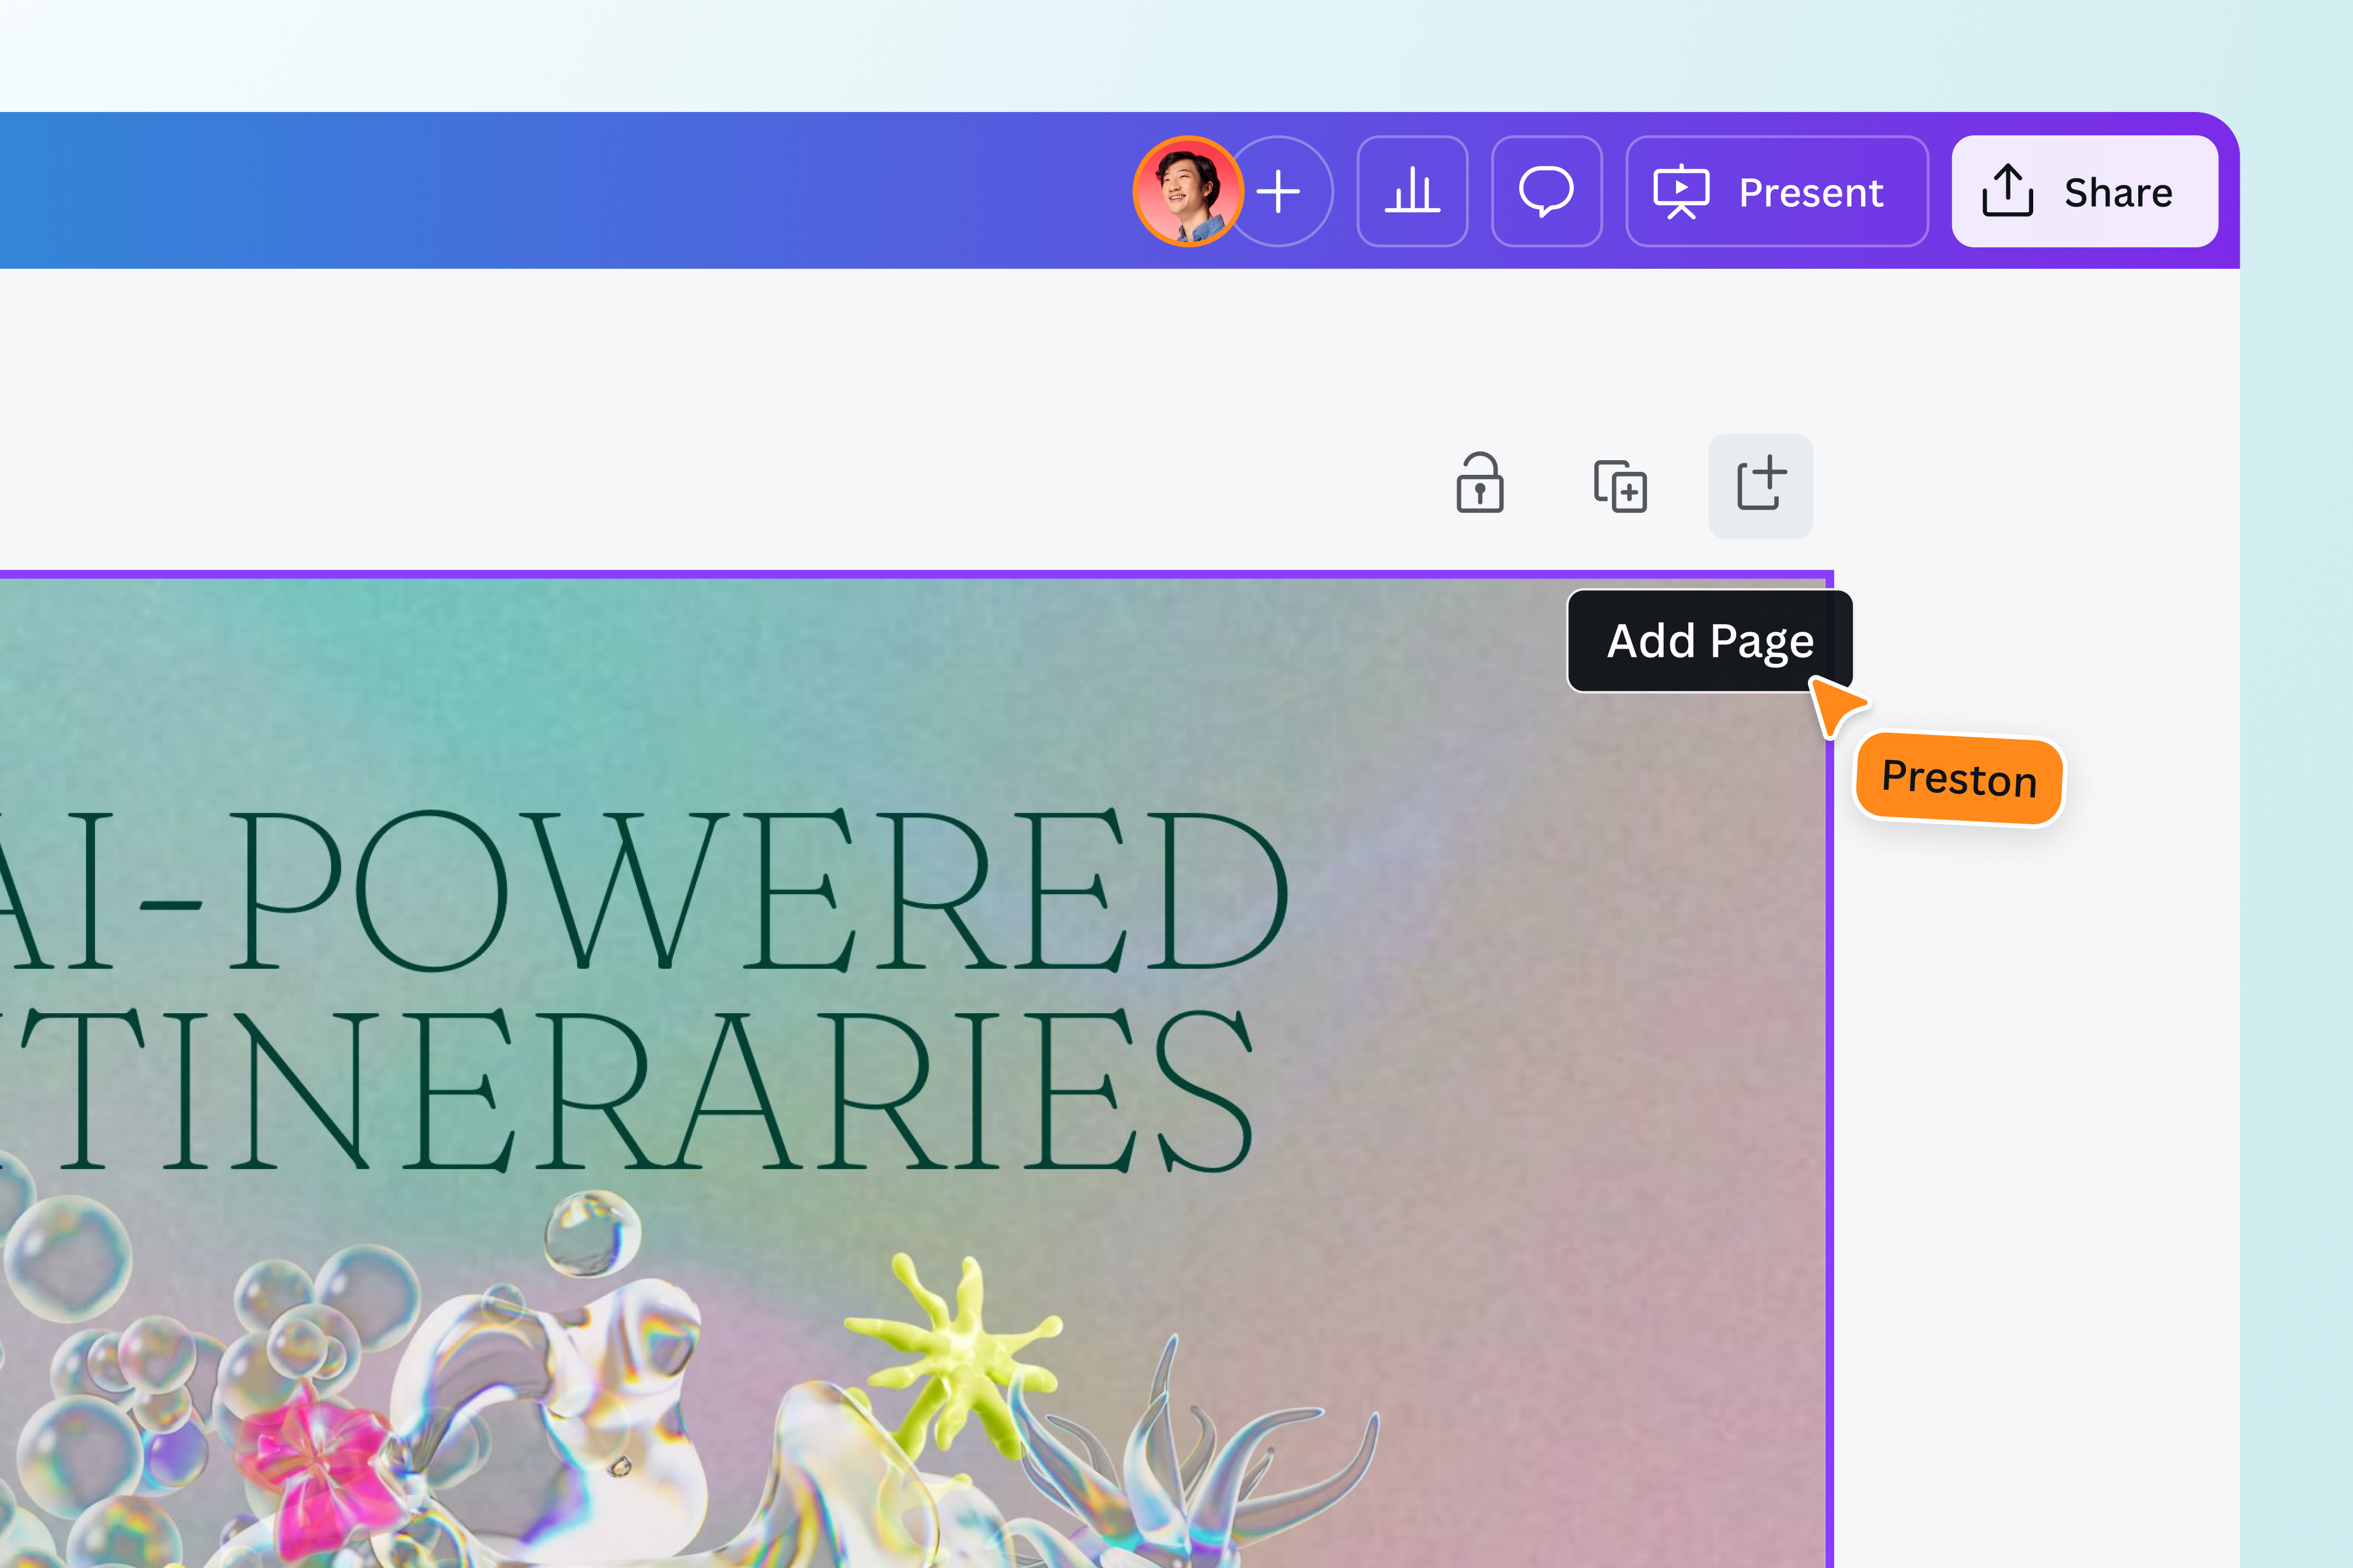
Task: Select Preston's collaborator cursor label
Action: click(1958, 781)
